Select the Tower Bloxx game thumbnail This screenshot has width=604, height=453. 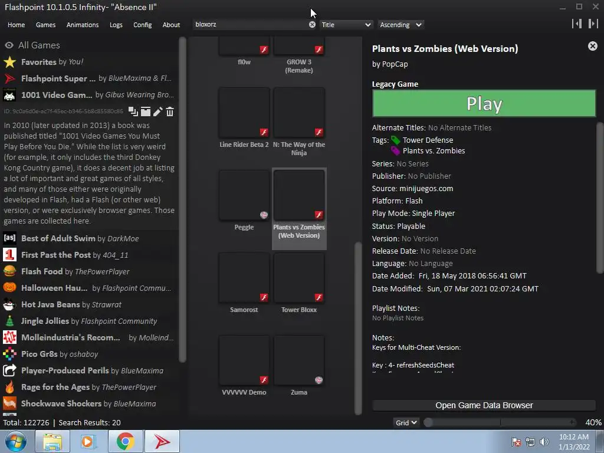click(299, 278)
